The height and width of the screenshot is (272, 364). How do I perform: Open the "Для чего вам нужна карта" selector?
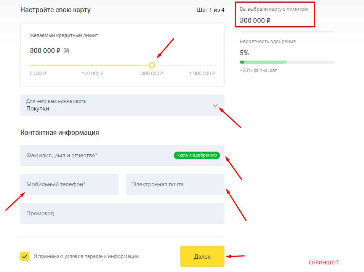pos(122,105)
